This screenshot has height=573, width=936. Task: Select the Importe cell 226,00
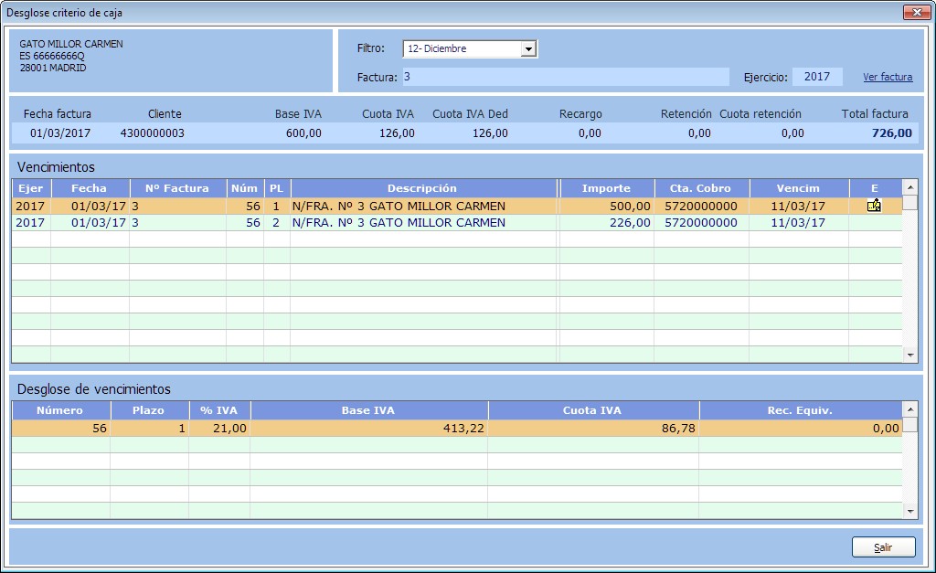click(606, 223)
